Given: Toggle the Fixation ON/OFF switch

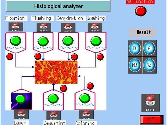Looking at the screenshot, I should click(16, 27).
